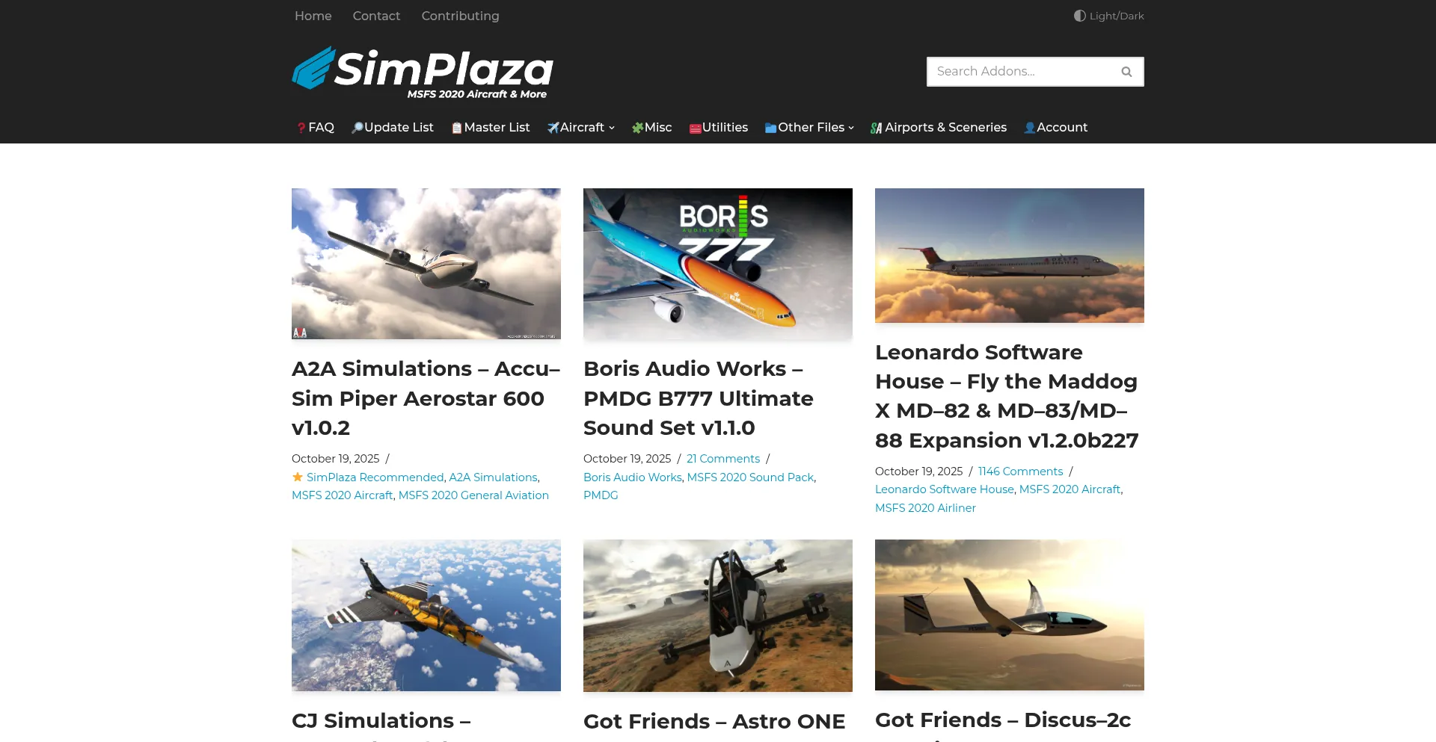Click the Misc puzzle piece icon
This screenshot has height=742, width=1436.
click(638, 128)
